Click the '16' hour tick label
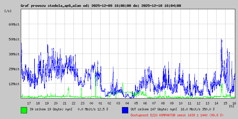Image resolution: width=238 pixels, height=119 pixels. [234, 103]
